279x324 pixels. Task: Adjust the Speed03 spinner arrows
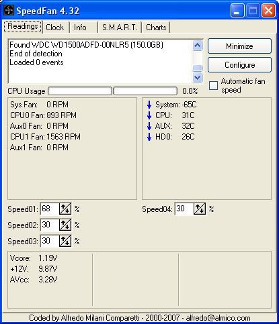tap(65, 241)
